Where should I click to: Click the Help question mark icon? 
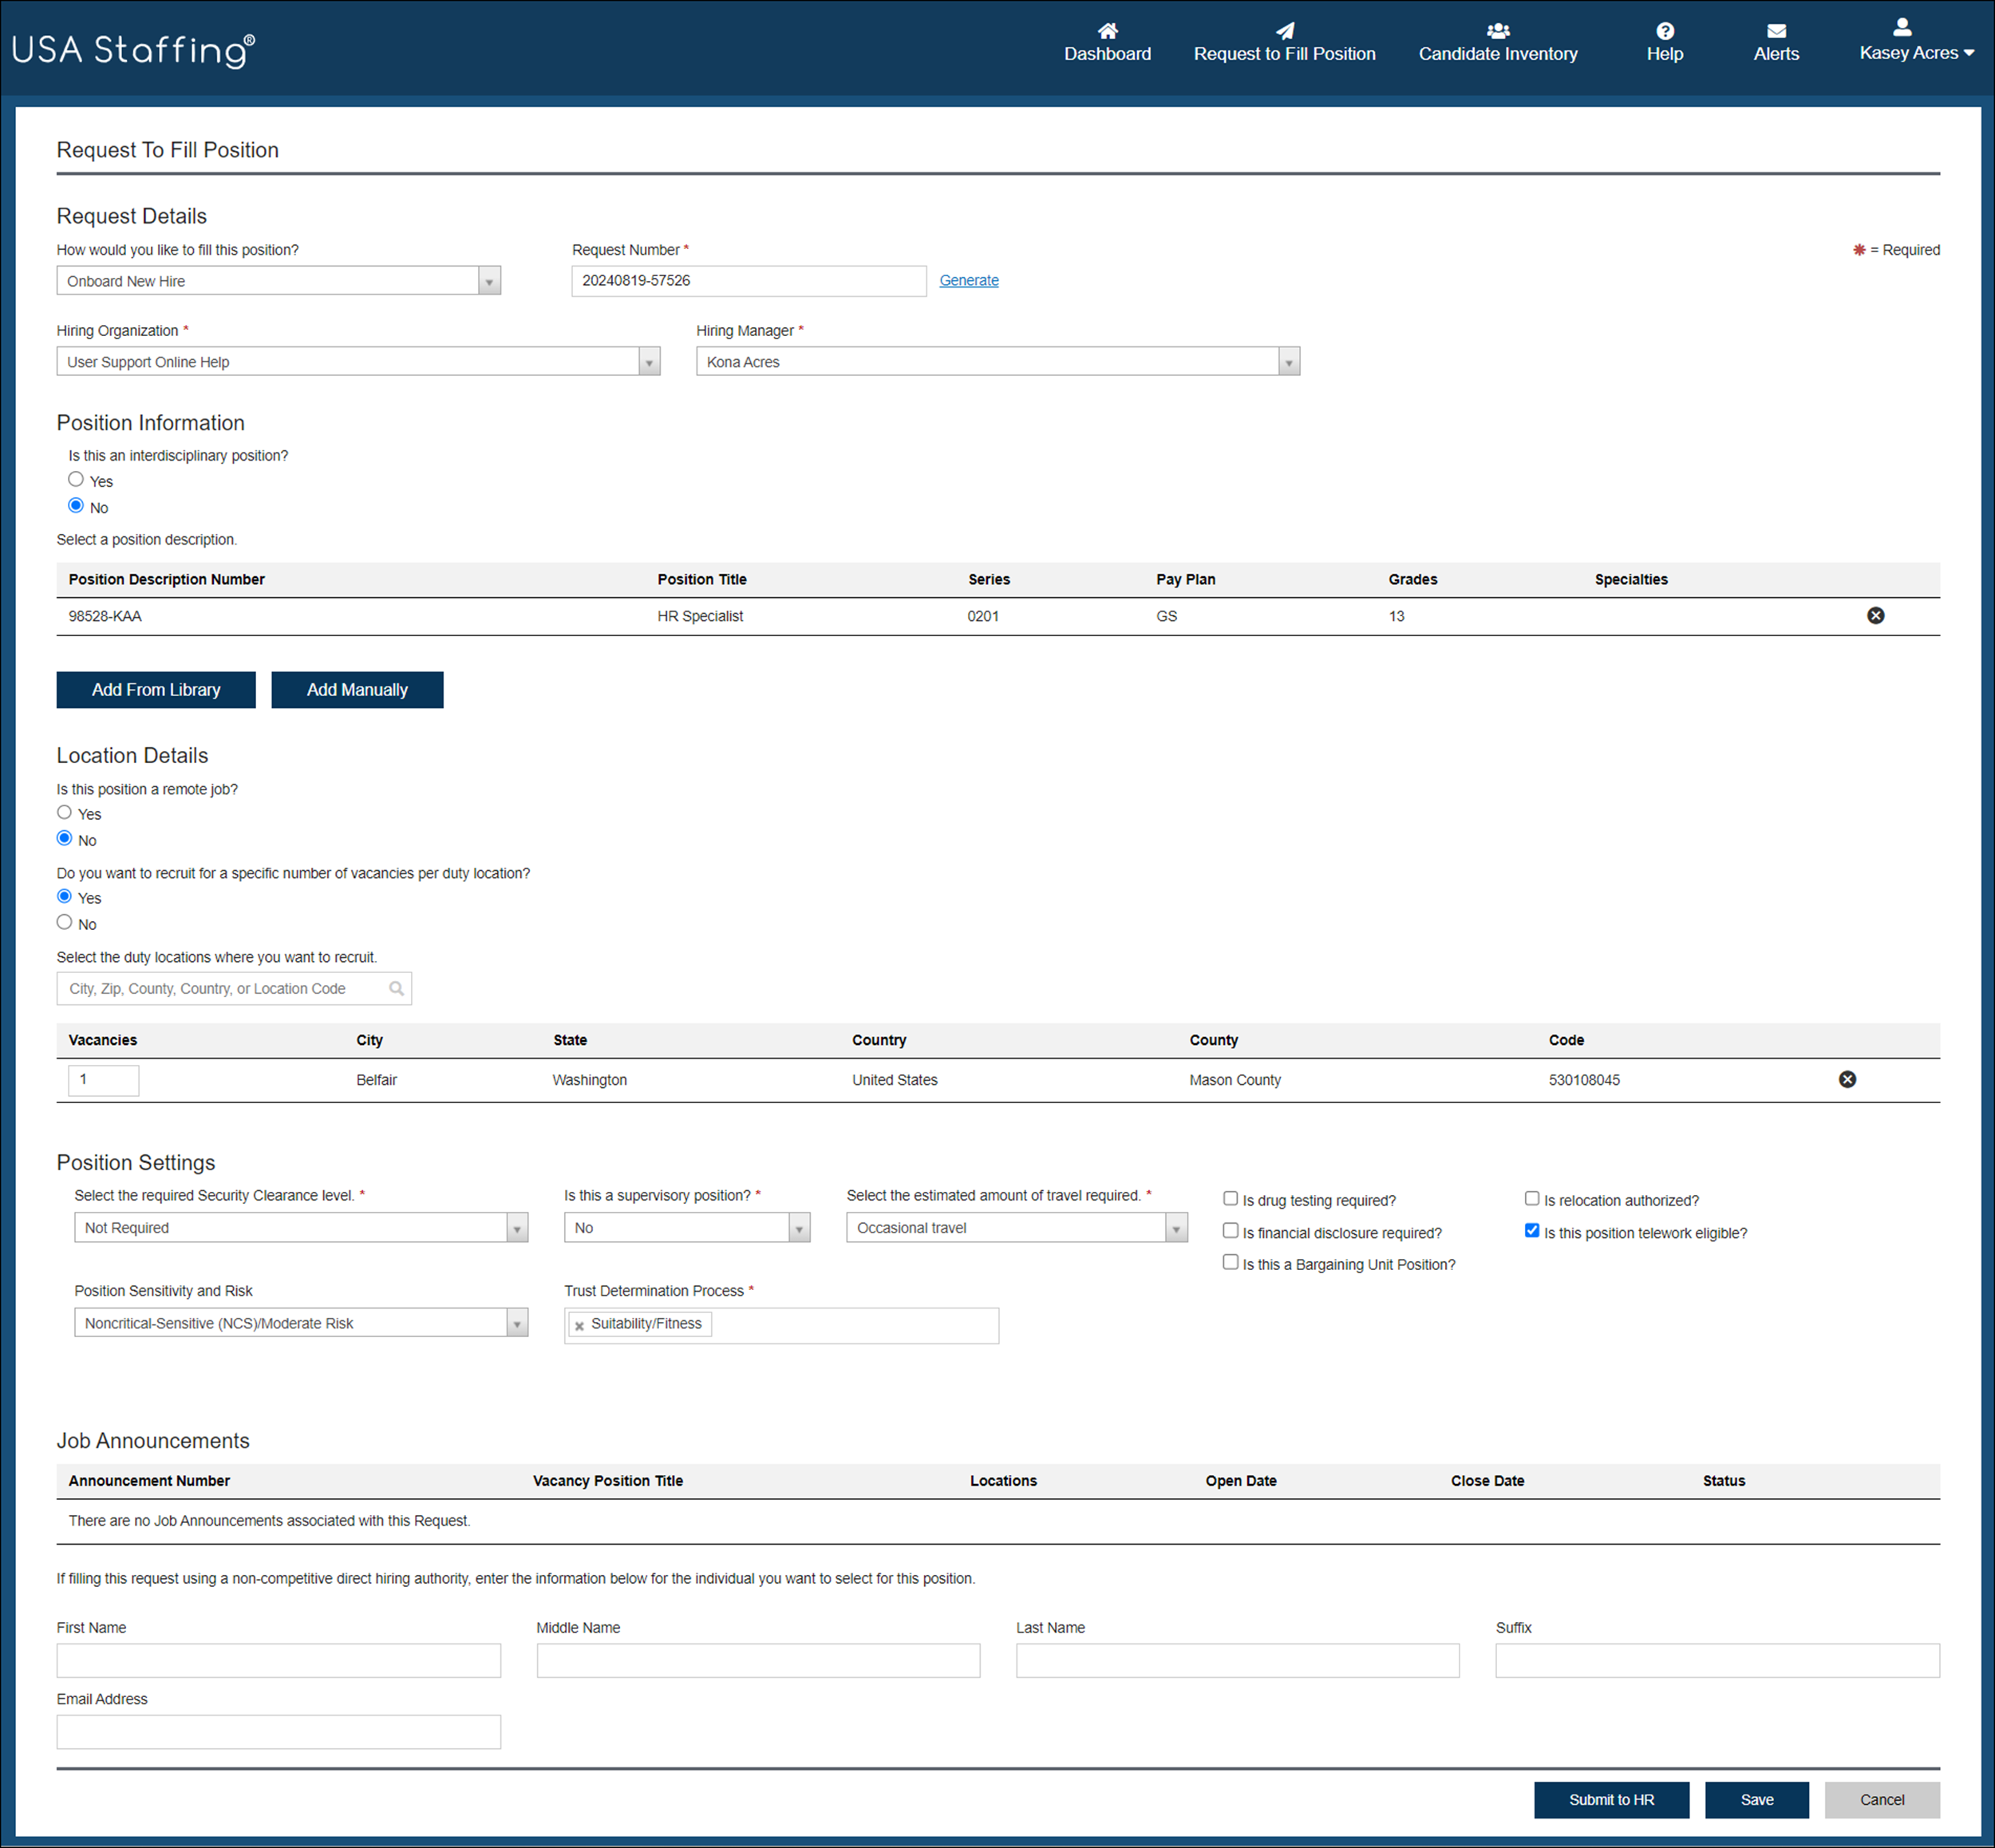coord(1662,30)
